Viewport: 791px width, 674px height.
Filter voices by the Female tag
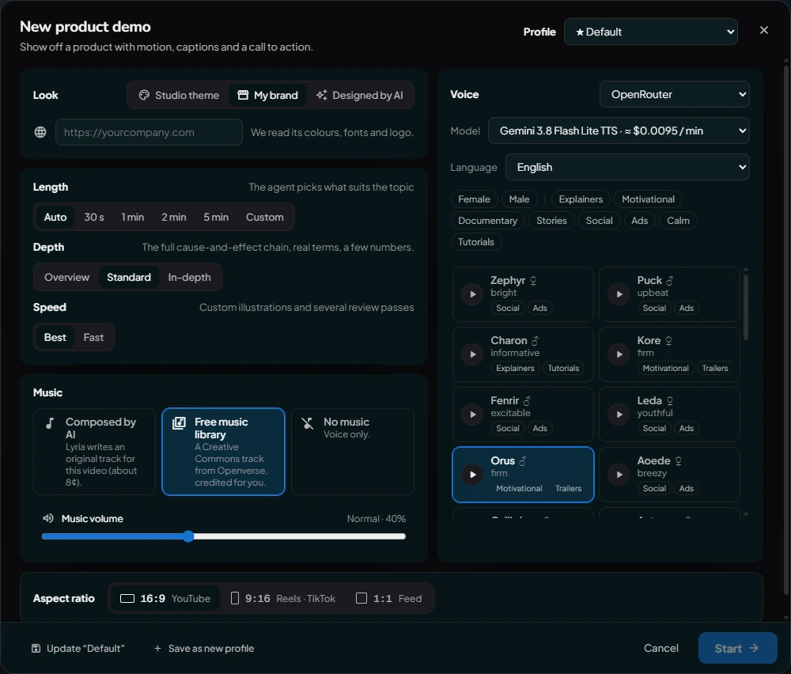point(474,199)
